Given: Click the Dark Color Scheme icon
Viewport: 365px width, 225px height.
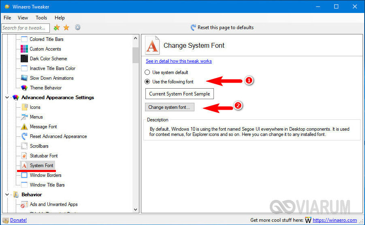Looking at the screenshot, I should pos(24,59).
